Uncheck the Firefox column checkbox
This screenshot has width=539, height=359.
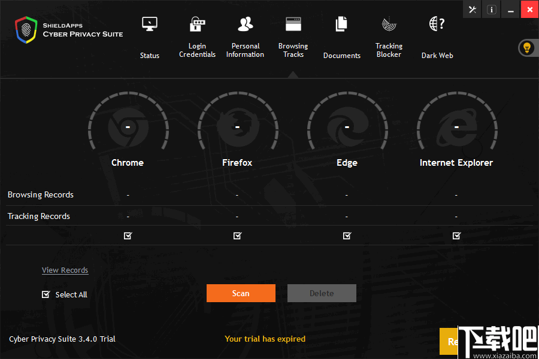[x=238, y=236]
